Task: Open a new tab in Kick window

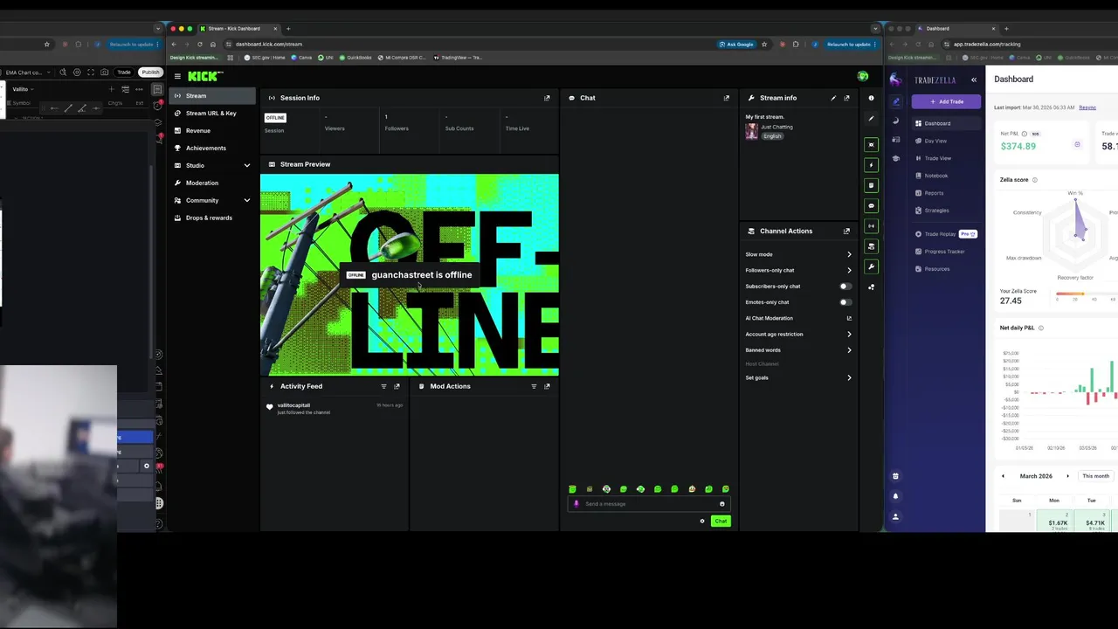Action: point(288,29)
